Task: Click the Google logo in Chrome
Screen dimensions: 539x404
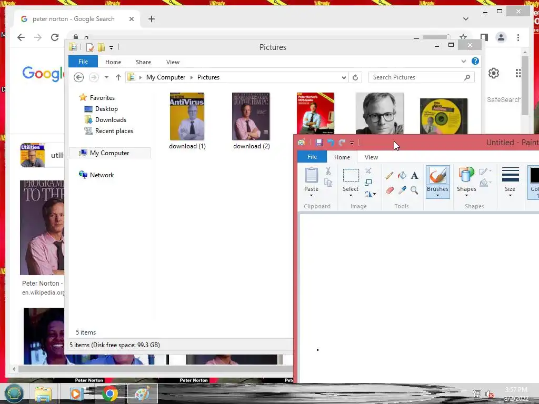Action: tap(43, 74)
